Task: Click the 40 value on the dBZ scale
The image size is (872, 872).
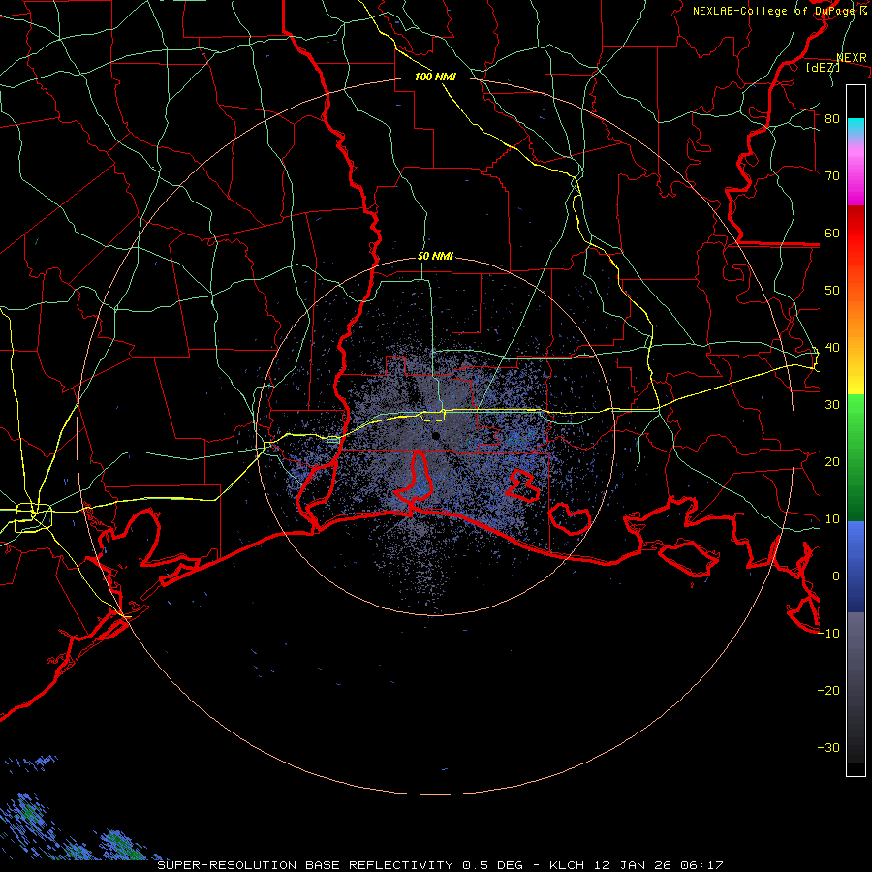Action: click(x=832, y=348)
